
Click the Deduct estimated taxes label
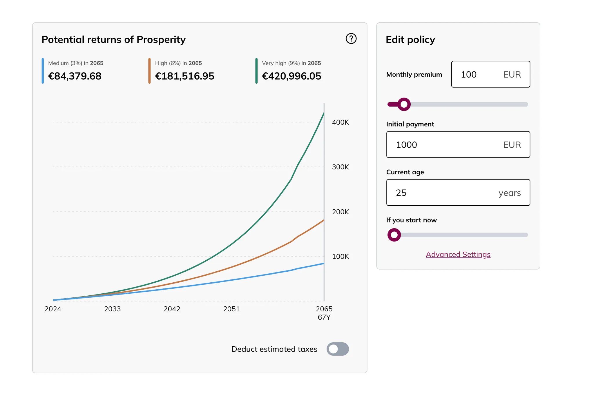click(274, 349)
